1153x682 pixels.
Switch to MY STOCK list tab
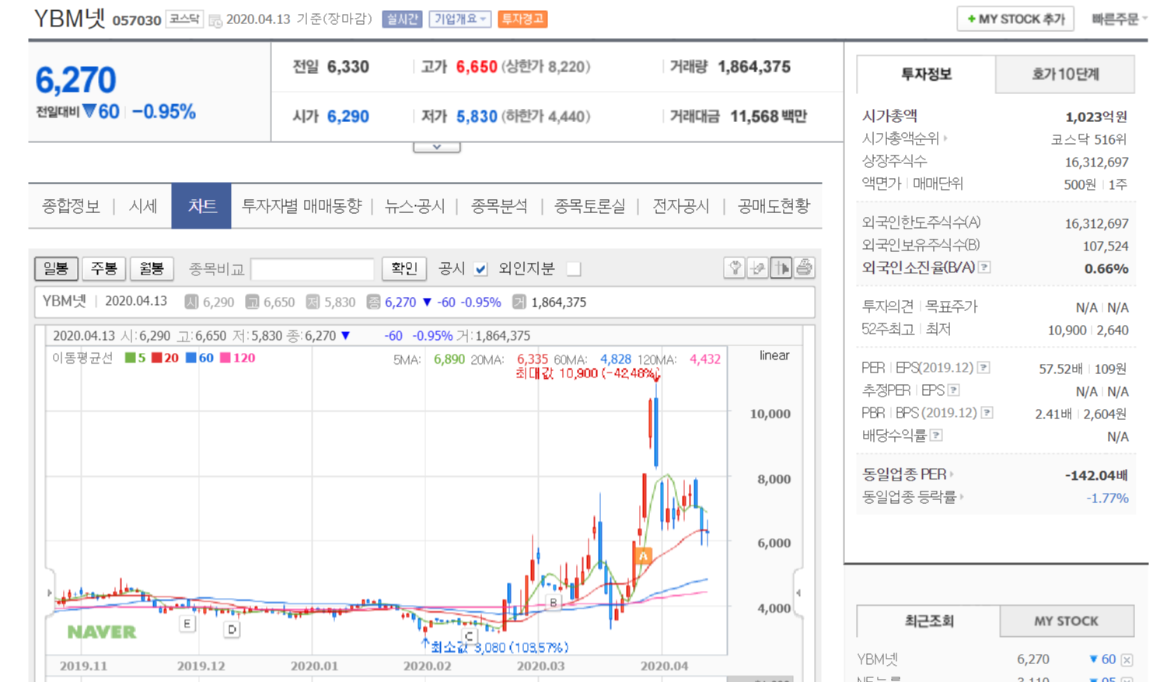pyautogui.click(x=1067, y=621)
